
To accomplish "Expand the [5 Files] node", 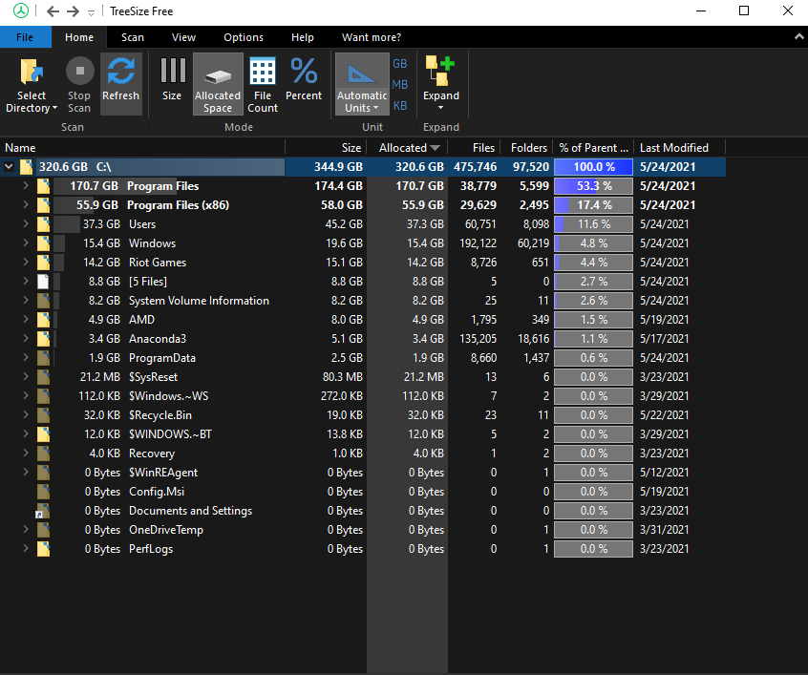I will 26,281.
